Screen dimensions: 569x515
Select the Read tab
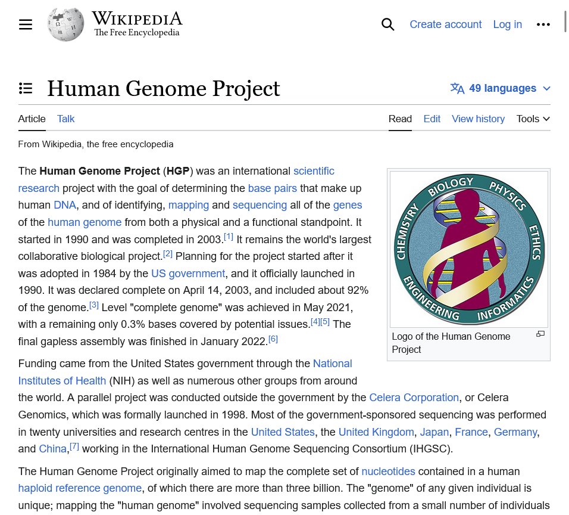tap(400, 119)
